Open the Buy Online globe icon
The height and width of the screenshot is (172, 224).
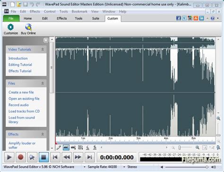pos(28,27)
